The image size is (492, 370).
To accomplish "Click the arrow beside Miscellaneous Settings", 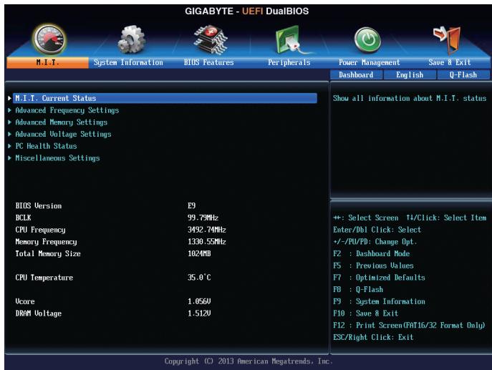I will (x=9, y=157).
